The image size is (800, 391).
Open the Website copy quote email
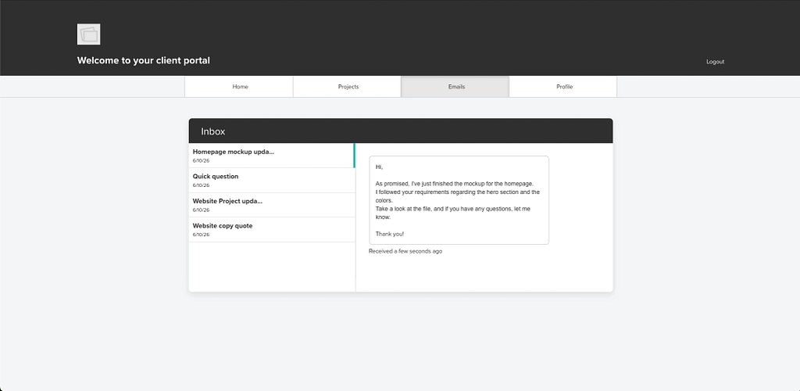click(x=272, y=230)
